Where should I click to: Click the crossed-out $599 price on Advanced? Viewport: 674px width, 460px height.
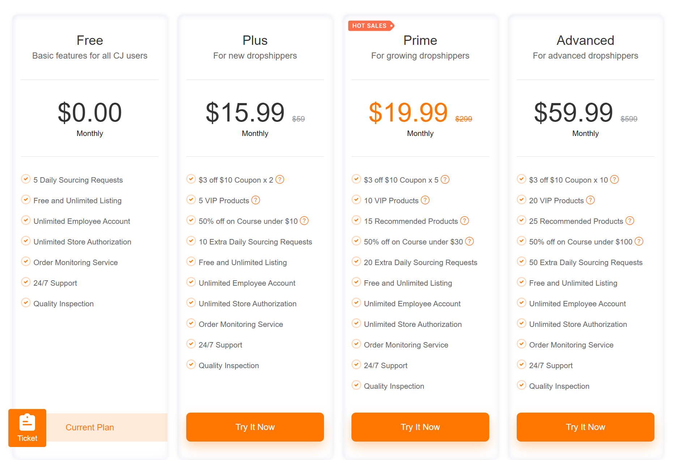[x=628, y=119]
